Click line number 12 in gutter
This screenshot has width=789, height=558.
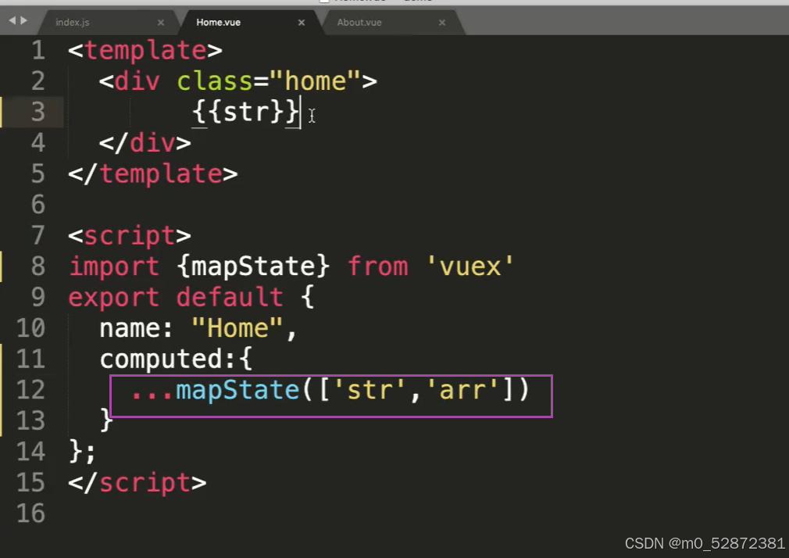(x=30, y=390)
